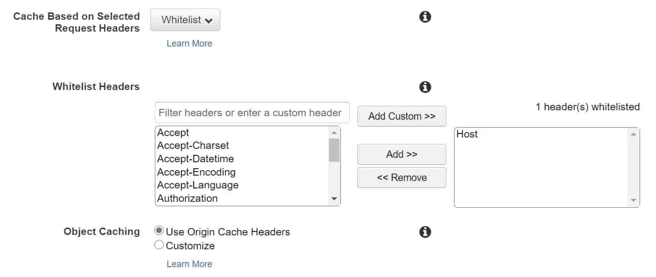Grab the available headers scrollbar thumb
This screenshot has width=656, height=277.
334,149
